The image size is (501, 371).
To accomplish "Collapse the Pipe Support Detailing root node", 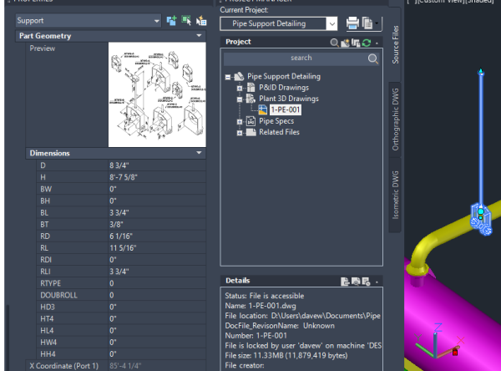I will click(x=228, y=77).
